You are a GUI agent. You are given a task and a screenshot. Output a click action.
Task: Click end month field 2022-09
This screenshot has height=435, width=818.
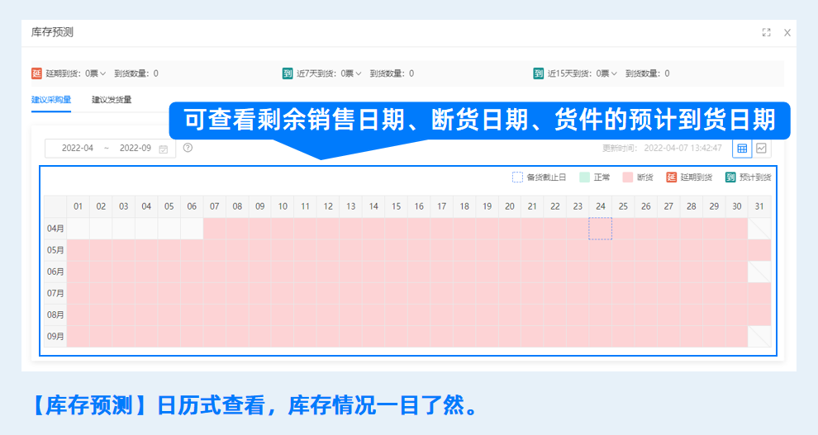pyautogui.click(x=136, y=148)
